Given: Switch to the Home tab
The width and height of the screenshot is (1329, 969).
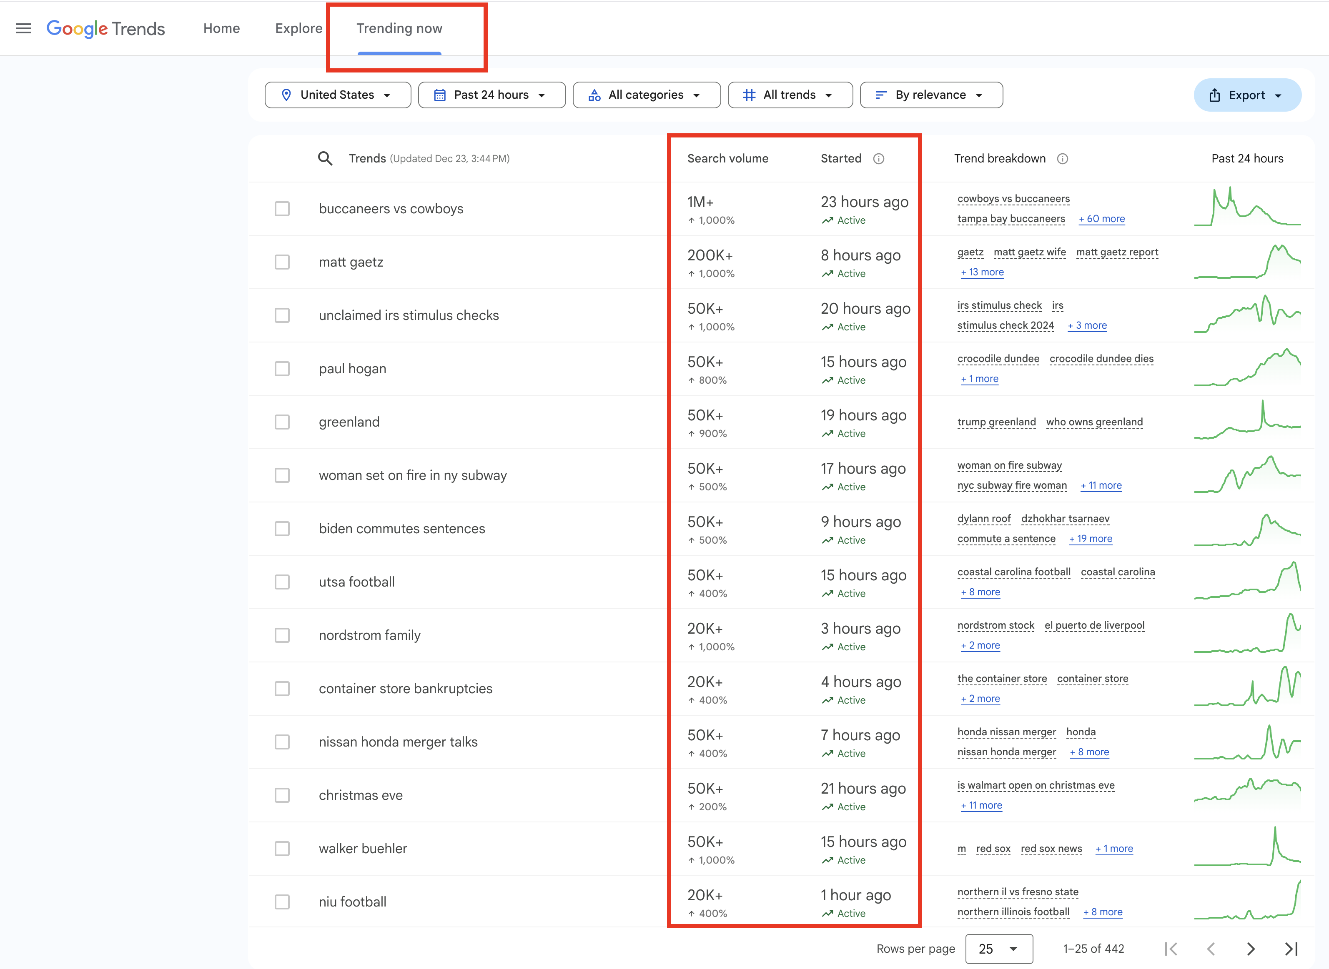Looking at the screenshot, I should click(x=222, y=28).
